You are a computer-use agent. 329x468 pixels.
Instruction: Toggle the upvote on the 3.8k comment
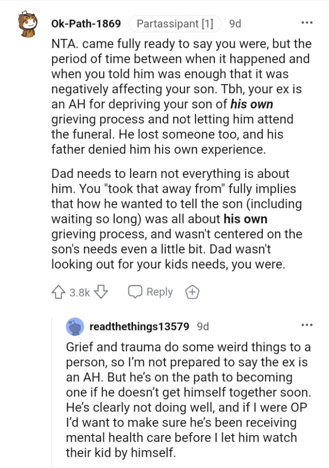pos(58,292)
